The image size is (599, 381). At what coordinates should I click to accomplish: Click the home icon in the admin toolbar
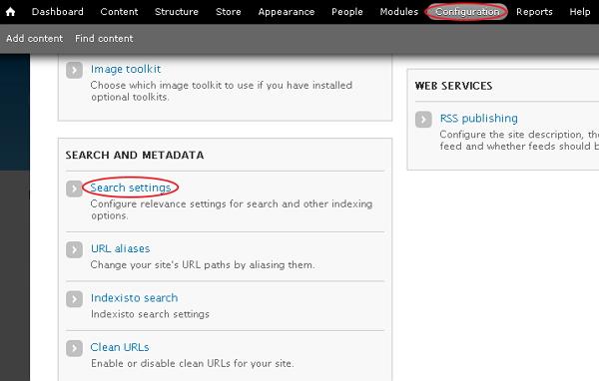tap(11, 12)
